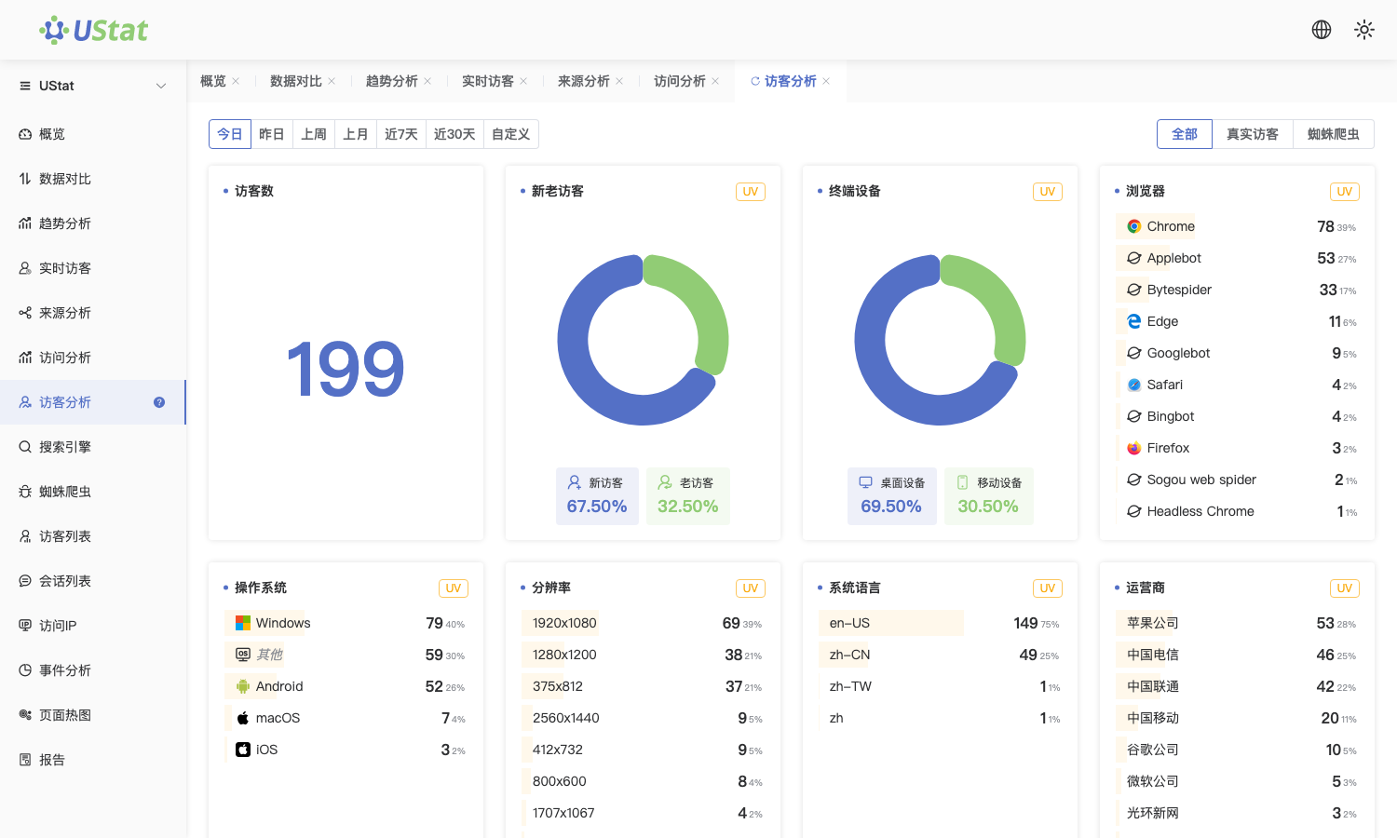Click the UV tag on 操作系统 card
The width and height of the screenshot is (1397, 838).
point(454,588)
